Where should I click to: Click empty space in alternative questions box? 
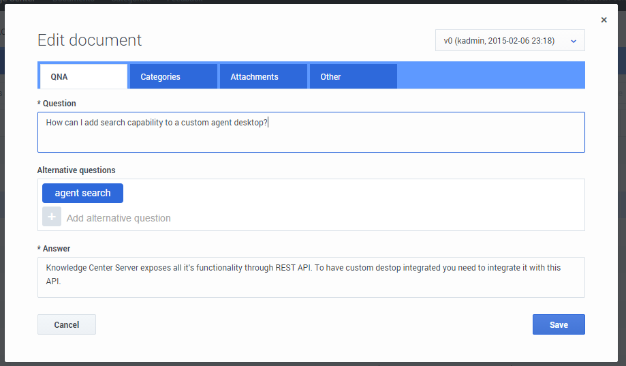click(x=375, y=204)
